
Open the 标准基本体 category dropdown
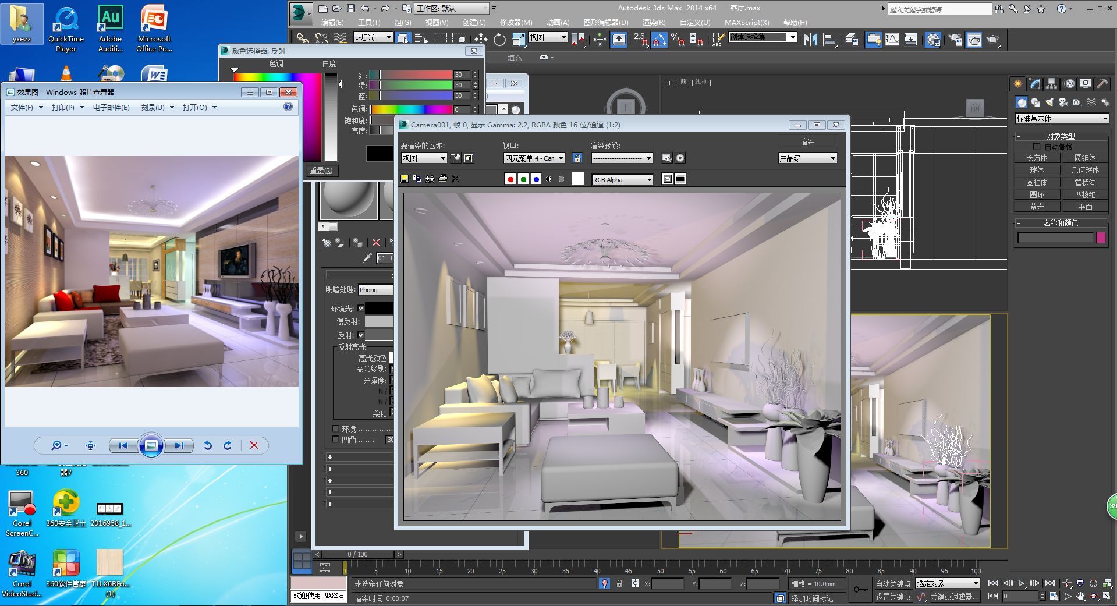pyautogui.click(x=1062, y=119)
